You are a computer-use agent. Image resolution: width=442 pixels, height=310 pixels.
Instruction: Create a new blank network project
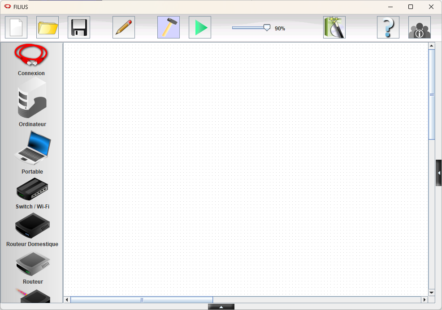coord(16,27)
